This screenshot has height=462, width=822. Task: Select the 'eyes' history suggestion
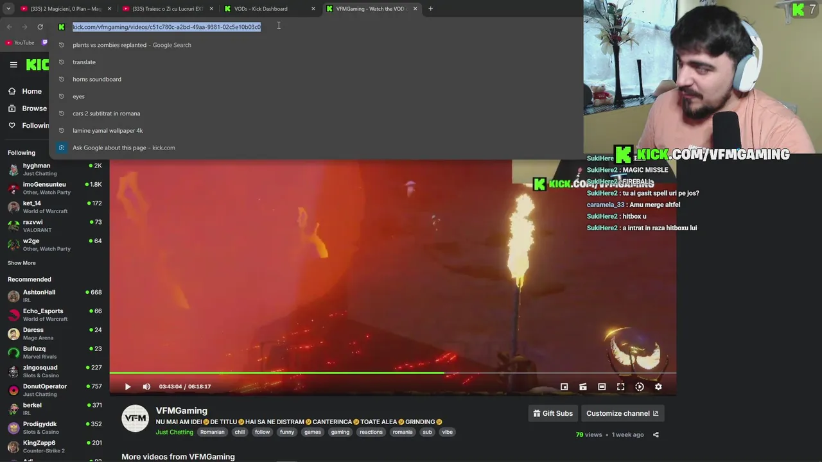(x=316, y=96)
